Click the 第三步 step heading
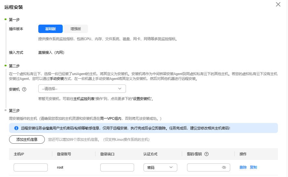Screen dimensions: 288x177 [14, 111]
